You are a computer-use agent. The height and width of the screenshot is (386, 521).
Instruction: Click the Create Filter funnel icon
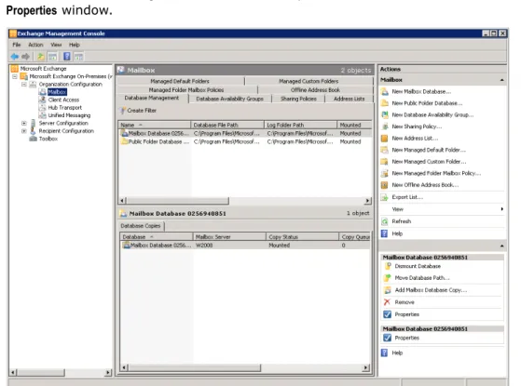[x=123, y=111]
